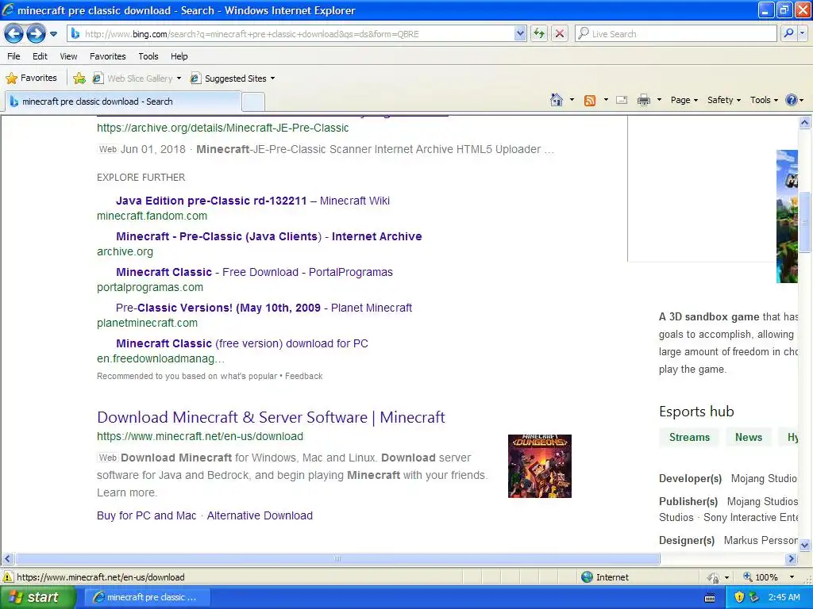The width and height of the screenshot is (813, 609).
Task: Expand the feeds dropdown arrow
Action: (x=606, y=100)
